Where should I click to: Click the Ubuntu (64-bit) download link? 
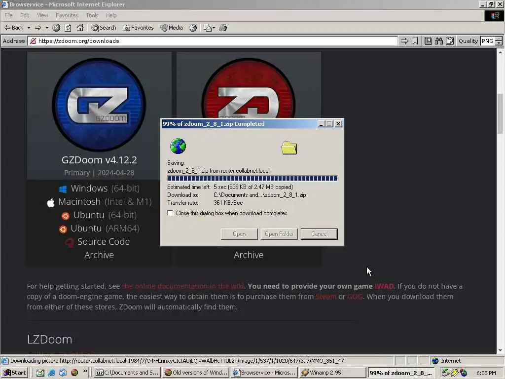click(99, 215)
